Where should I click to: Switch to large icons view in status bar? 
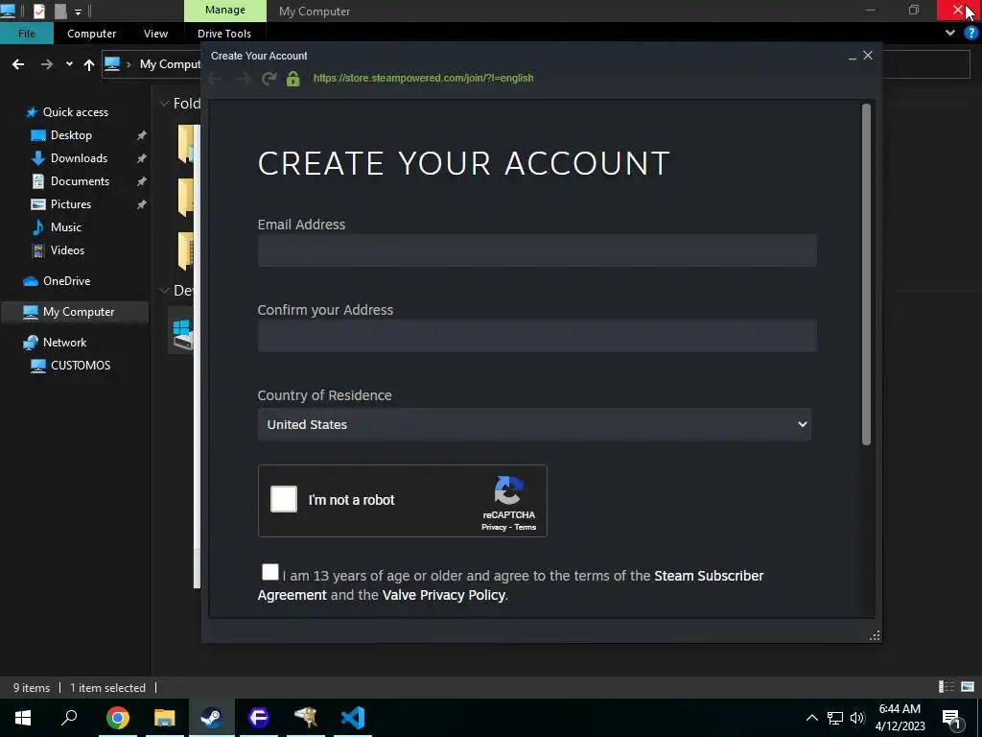(x=968, y=687)
